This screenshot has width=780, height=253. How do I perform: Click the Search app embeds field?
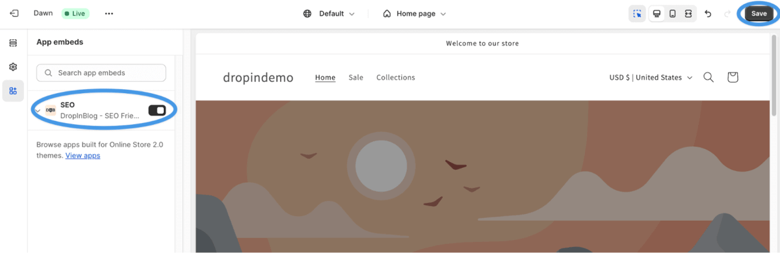pos(101,73)
